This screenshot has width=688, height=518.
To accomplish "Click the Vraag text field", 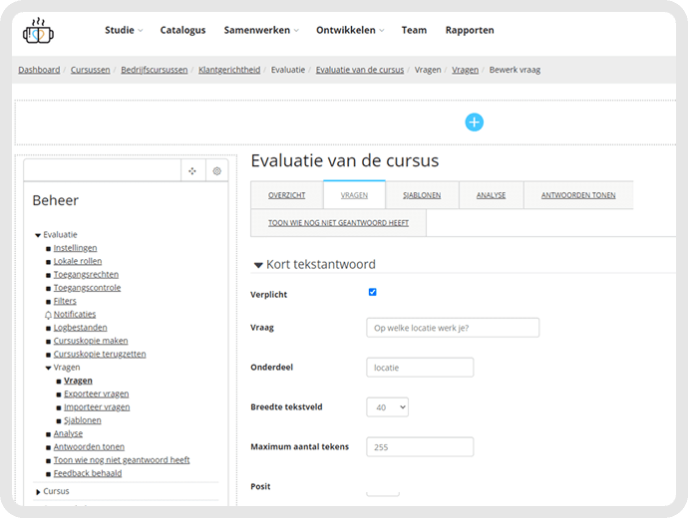I will click(x=453, y=328).
